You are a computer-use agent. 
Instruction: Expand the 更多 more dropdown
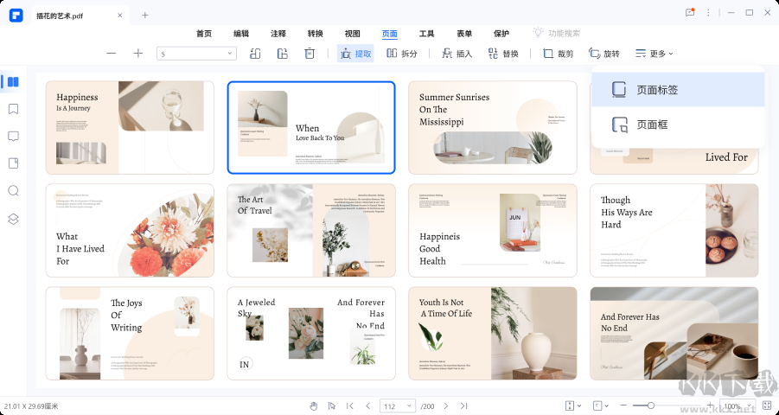[x=654, y=54]
